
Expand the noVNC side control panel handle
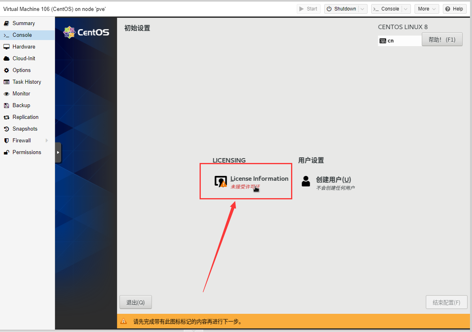(58, 152)
